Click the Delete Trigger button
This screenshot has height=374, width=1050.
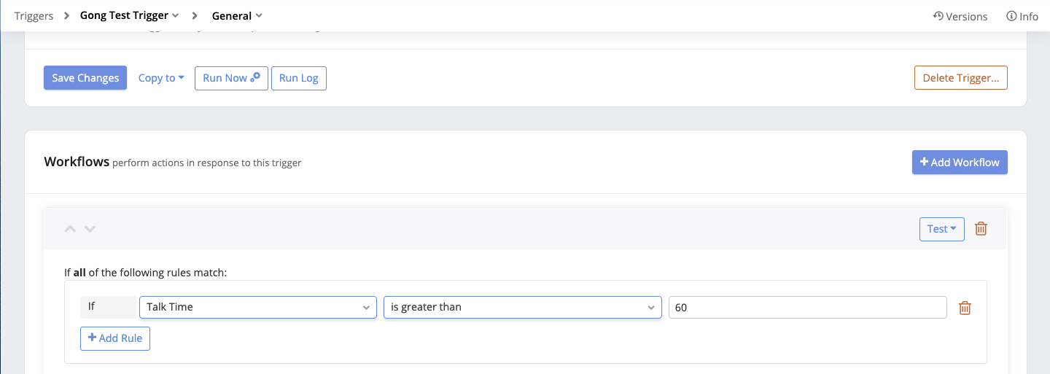pyautogui.click(x=961, y=78)
